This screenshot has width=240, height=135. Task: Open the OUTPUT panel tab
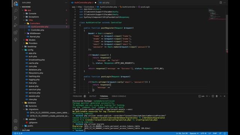[x=93, y=96]
